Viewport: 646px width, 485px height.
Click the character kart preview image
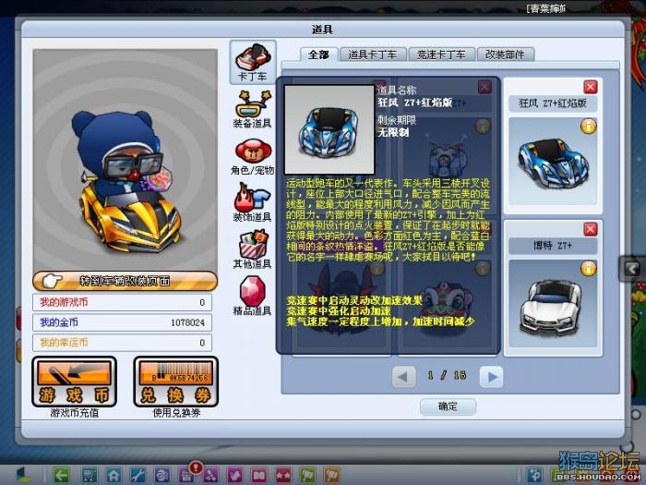pyautogui.click(x=126, y=161)
